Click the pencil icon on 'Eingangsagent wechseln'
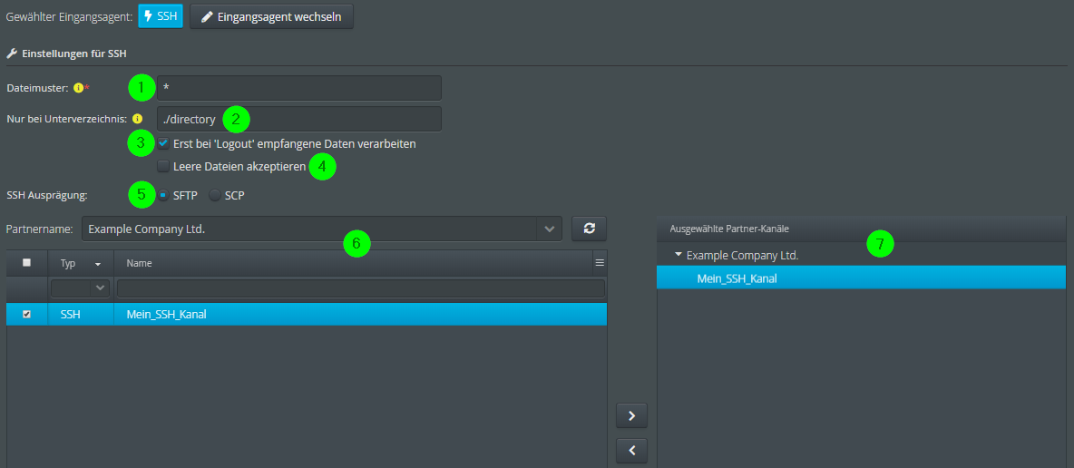 207,16
